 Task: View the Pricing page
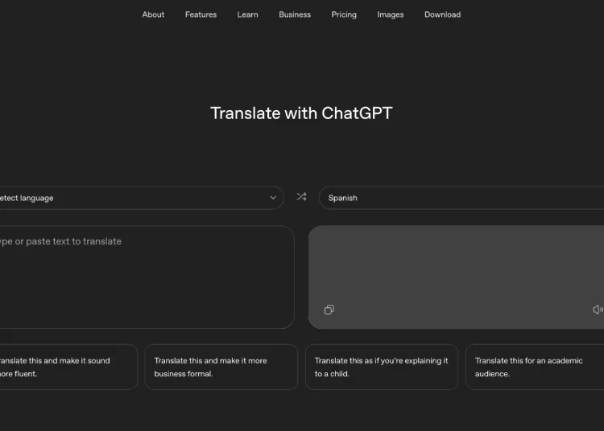click(344, 14)
